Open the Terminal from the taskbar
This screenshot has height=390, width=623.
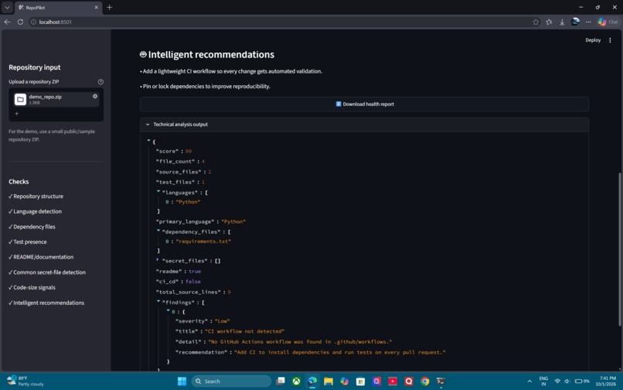[441, 381]
